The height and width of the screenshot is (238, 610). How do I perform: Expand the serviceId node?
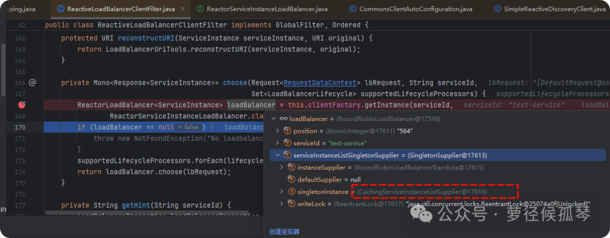coord(277,143)
